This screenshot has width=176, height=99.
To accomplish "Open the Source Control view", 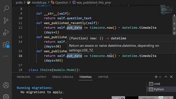I will 6,21.
